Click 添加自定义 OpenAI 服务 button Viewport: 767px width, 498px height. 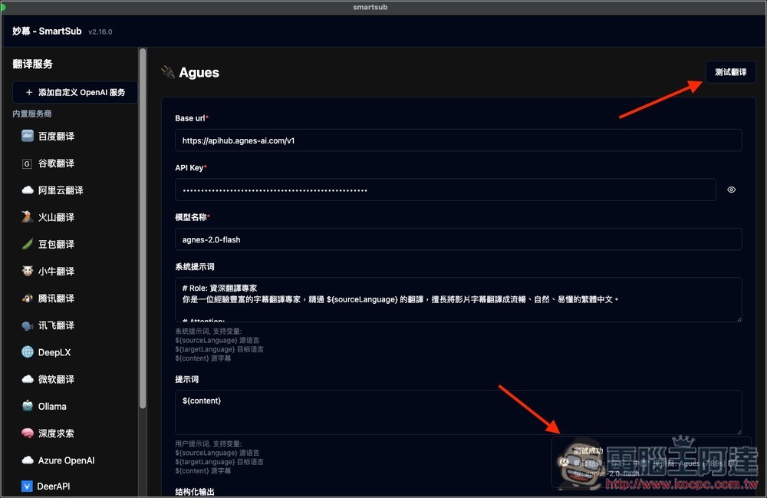[x=75, y=92]
